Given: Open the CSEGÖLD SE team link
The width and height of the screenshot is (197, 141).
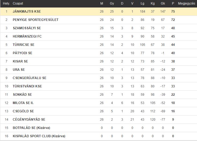Looking at the screenshot, I should pyautogui.click(x=23, y=111).
